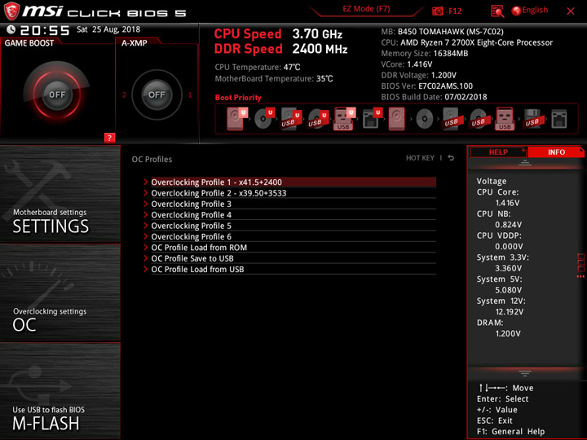
Task: Click the CPU Speed 3.70 GHz readout
Action: [x=278, y=34]
